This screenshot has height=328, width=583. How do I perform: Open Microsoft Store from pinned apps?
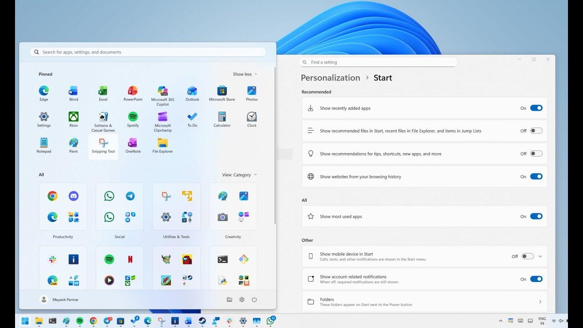click(x=222, y=93)
